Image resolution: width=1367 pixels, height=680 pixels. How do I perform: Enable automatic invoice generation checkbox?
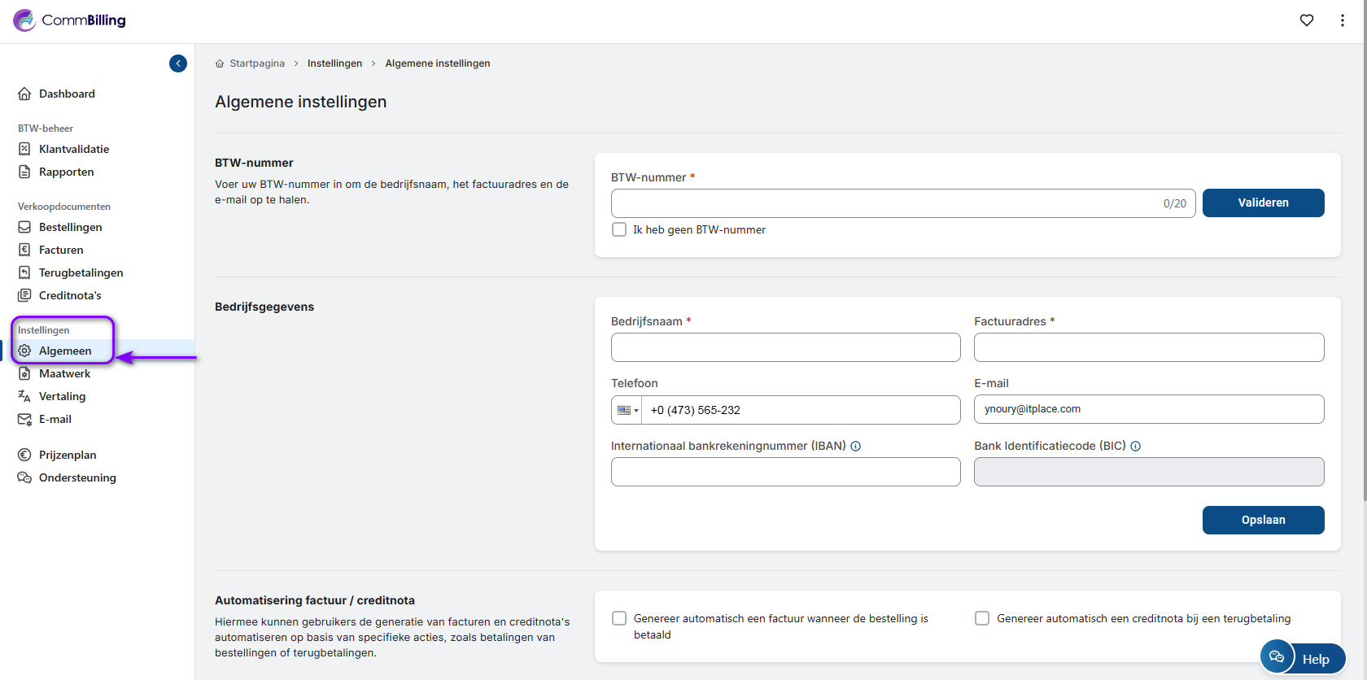coord(619,618)
